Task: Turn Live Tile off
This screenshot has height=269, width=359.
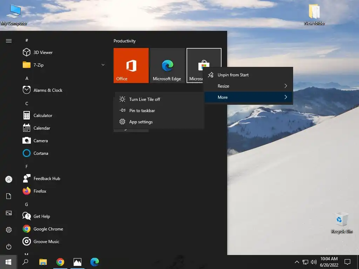Action: click(x=159, y=99)
